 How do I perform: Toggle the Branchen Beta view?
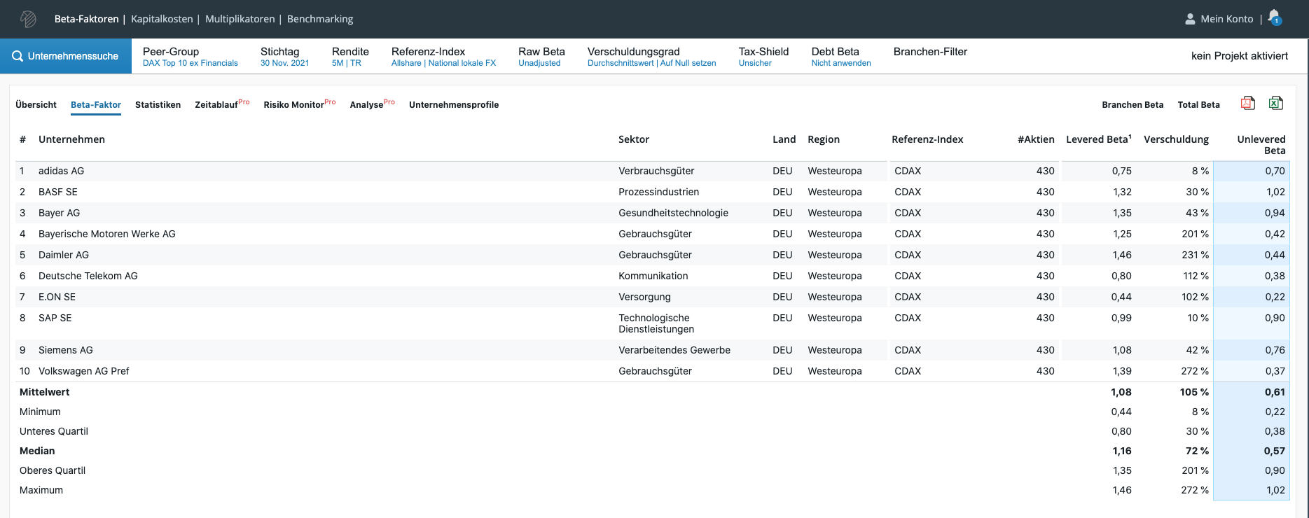click(1132, 105)
